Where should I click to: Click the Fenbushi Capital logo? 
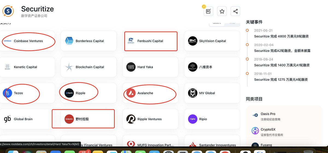[x=131, y=41]
